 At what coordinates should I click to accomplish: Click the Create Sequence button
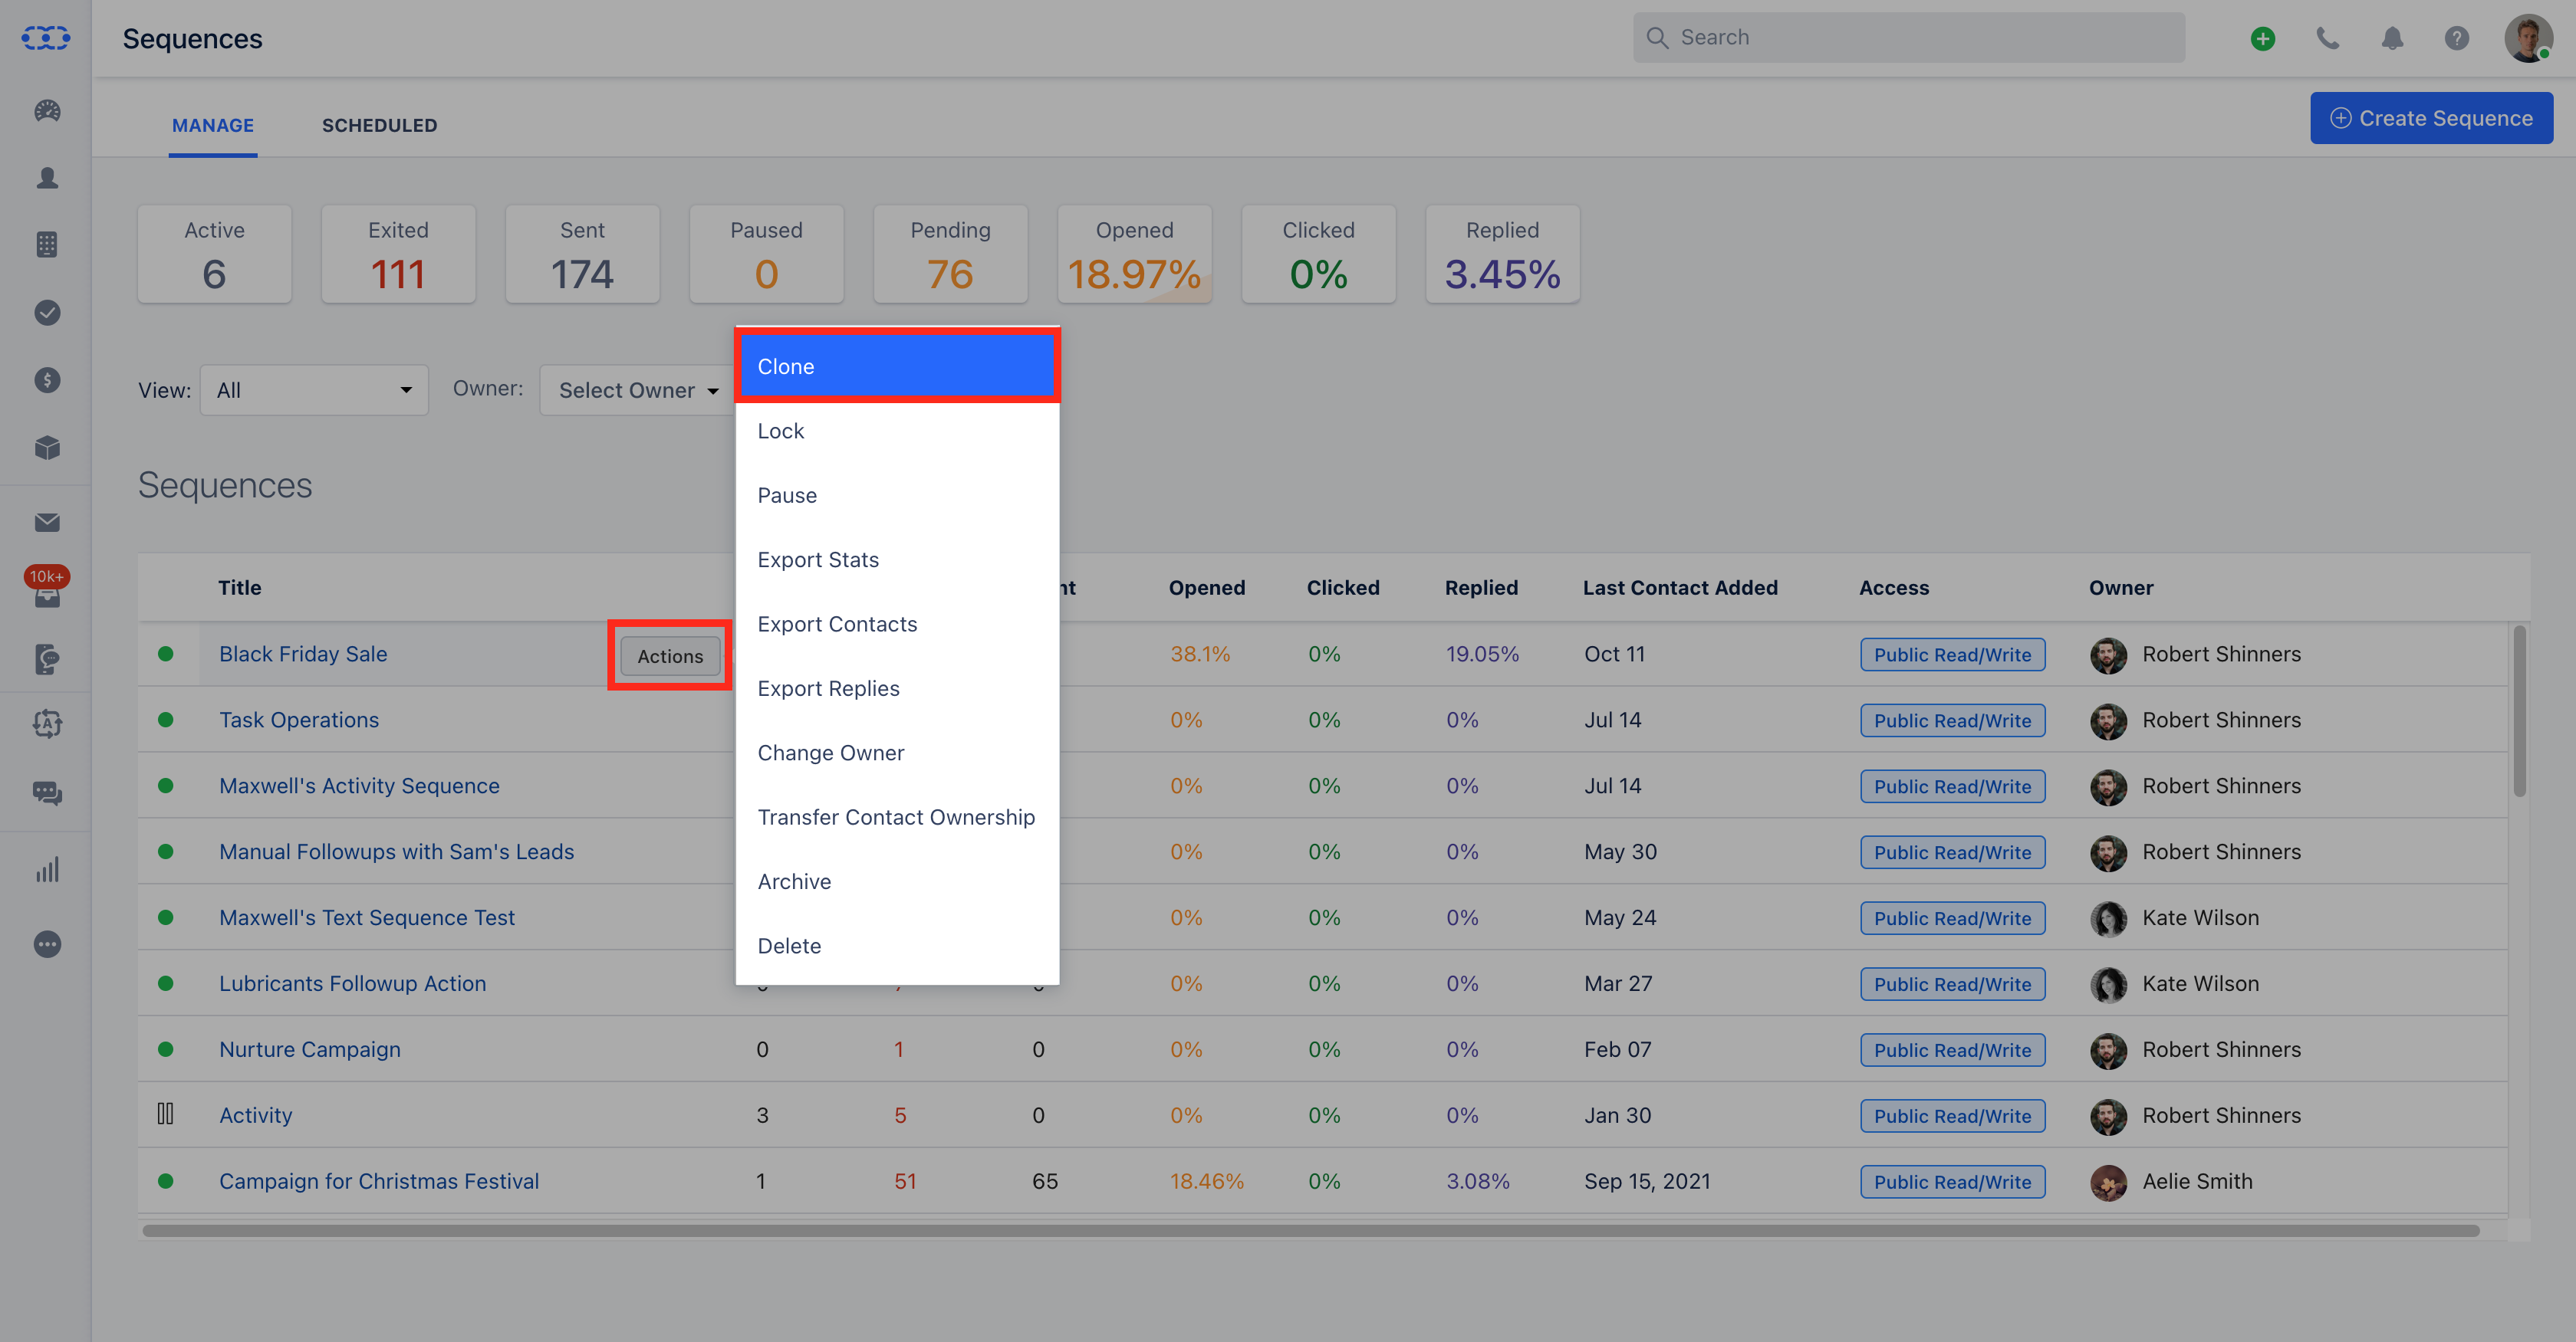tap(2432, 117)
